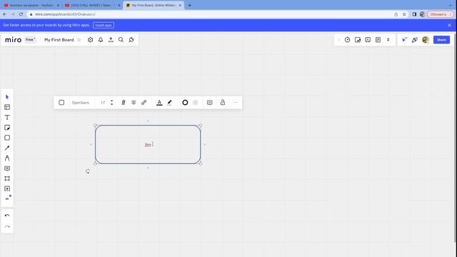This screenshot has width=457, height=257.
Task: Open the shape type selector
Action: click(61, 103)
